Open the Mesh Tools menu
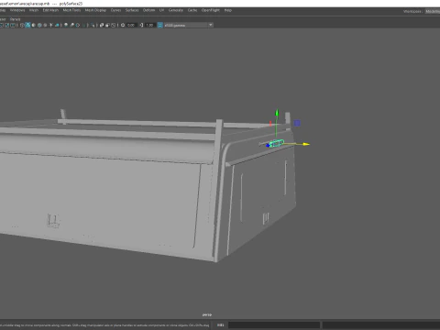Image resolution: width=440 pixels, height=330 pixels. click(71, 10)
